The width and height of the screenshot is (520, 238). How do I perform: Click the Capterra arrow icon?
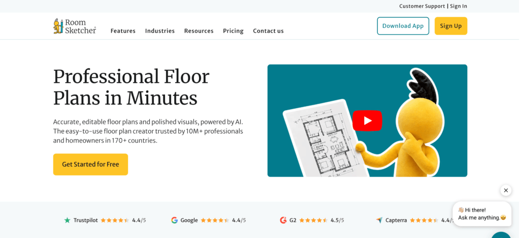379,220
